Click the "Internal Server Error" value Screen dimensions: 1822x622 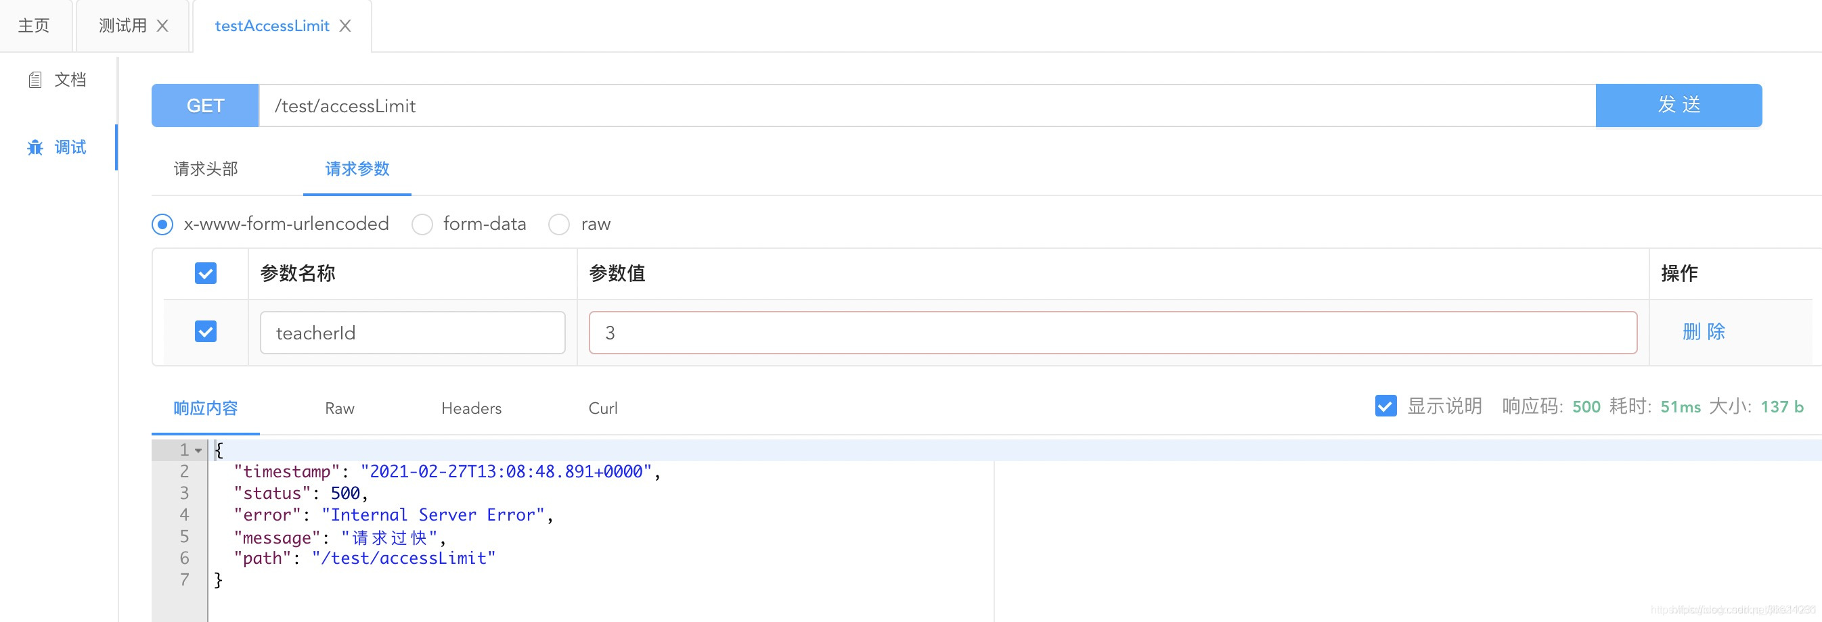tap(433, 515)
